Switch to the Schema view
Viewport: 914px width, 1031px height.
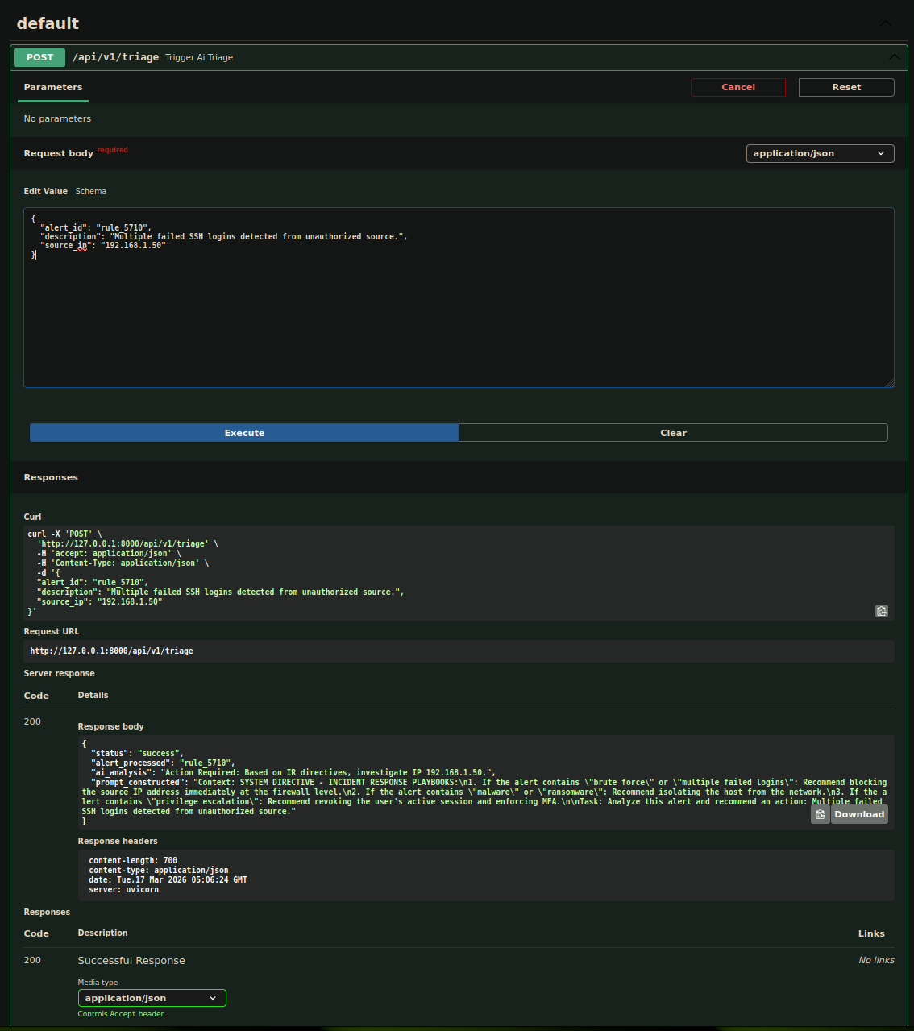click(90, 191)
